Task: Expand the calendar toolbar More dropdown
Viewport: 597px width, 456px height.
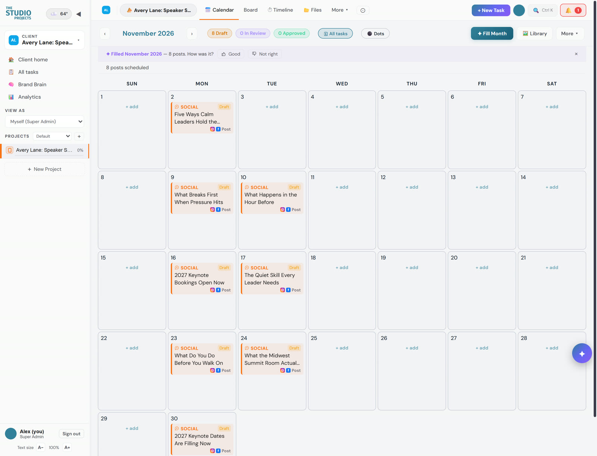Action: pyautogui.click(x=570, y=34)
